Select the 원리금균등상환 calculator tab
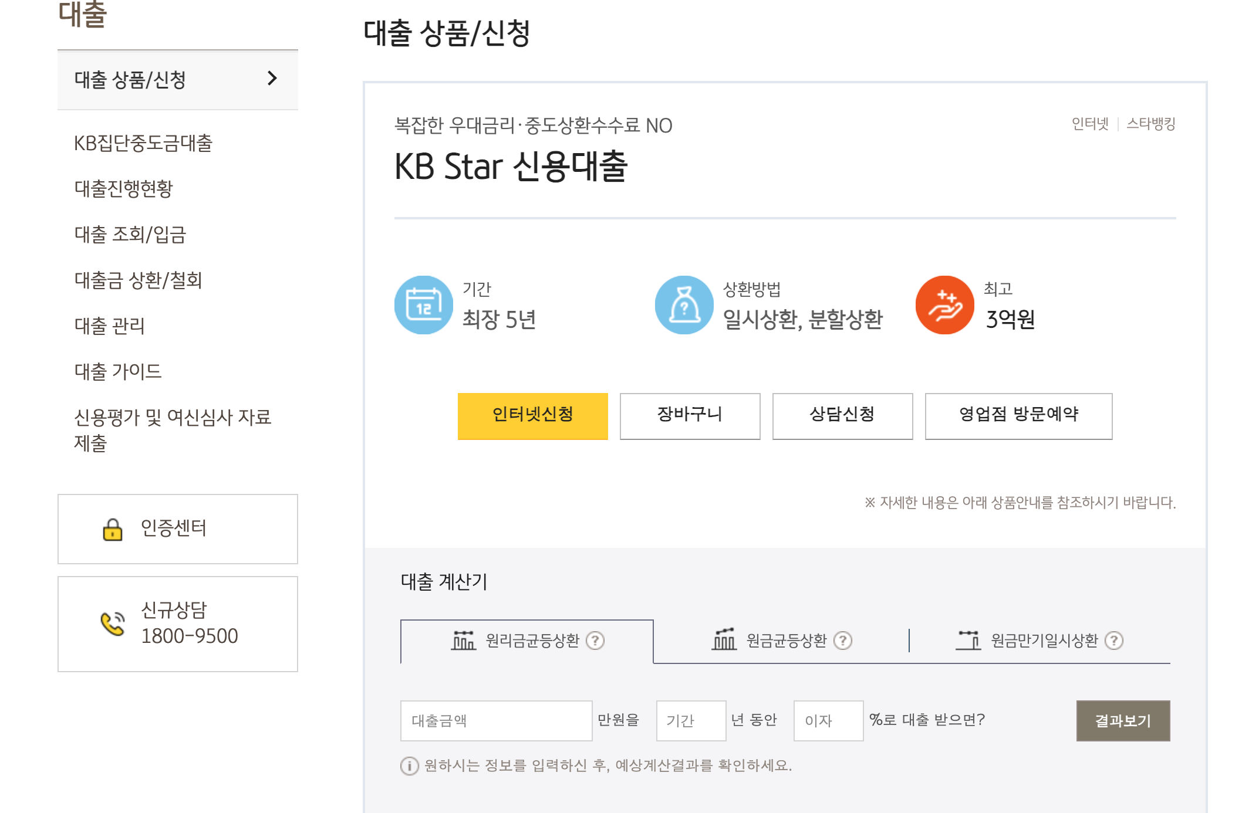The image size is (1242, 813). [x=526, y=641]
